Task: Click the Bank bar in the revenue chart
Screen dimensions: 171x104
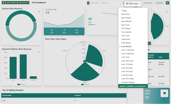Action: coord(23,67)
